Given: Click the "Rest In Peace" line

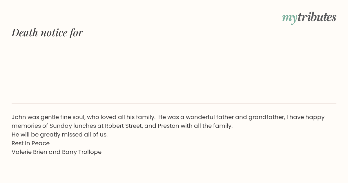Looking at the screenshot, I should (30, 143).
